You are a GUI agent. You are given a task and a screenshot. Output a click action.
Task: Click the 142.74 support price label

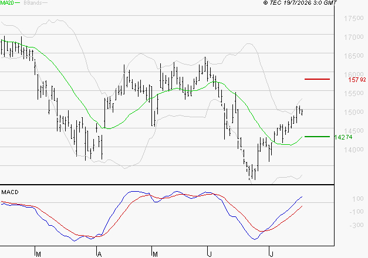[343, 137]
